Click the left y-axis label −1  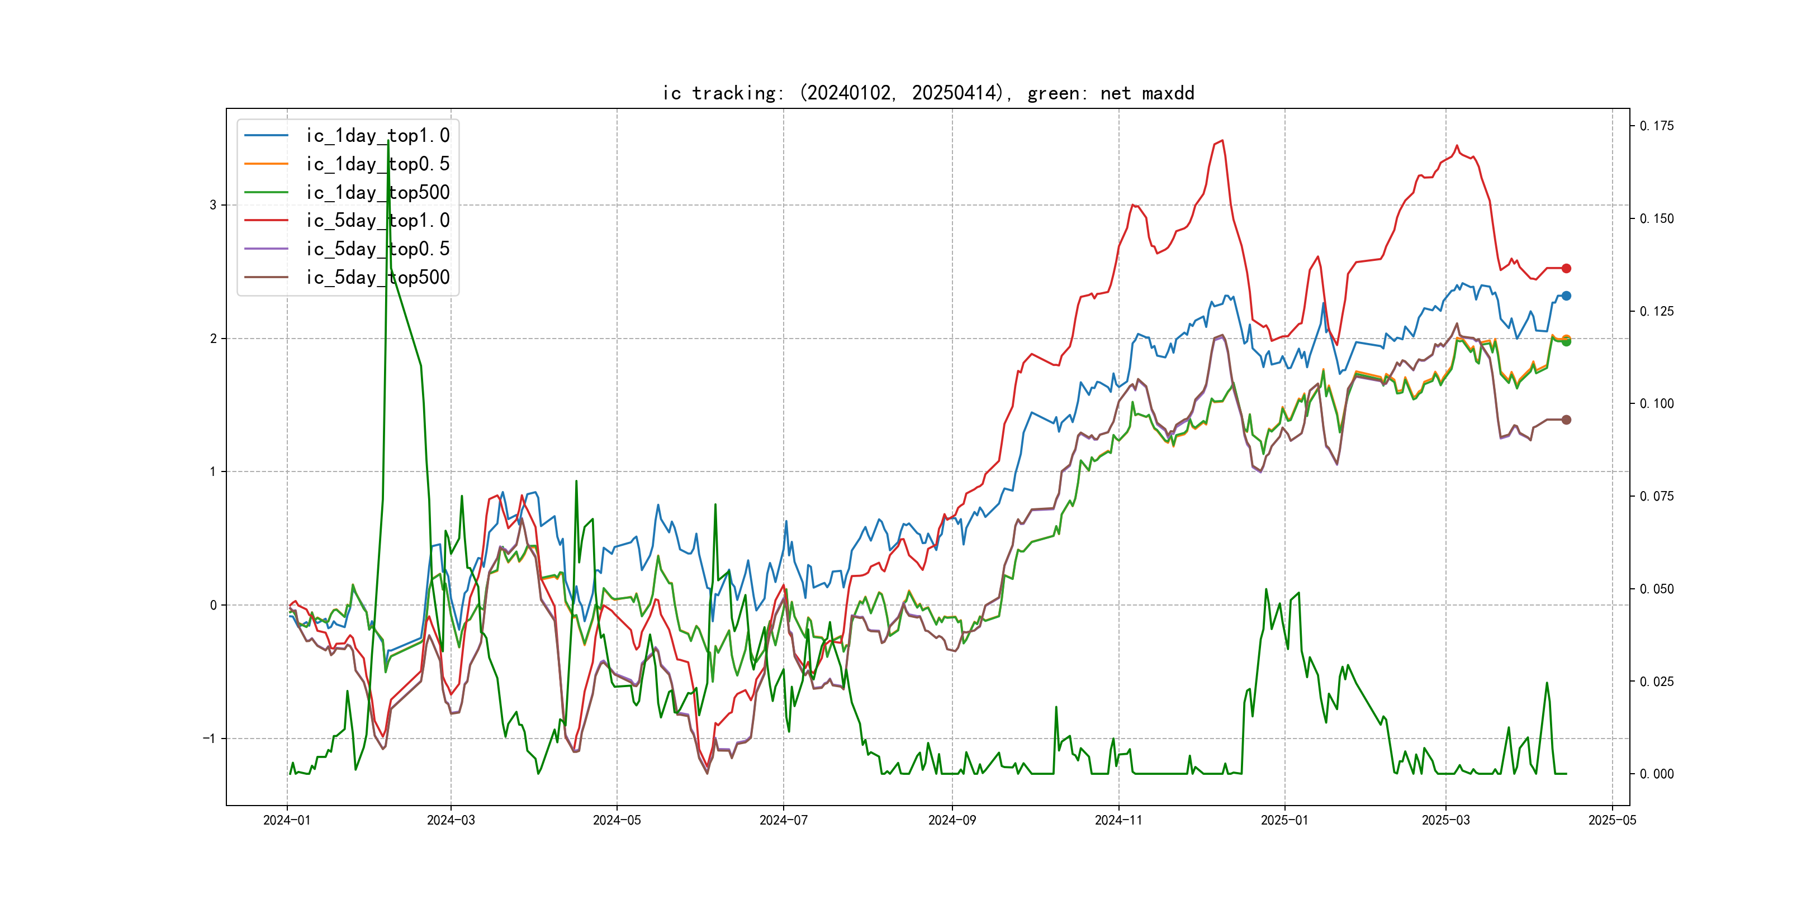(210, 739)
